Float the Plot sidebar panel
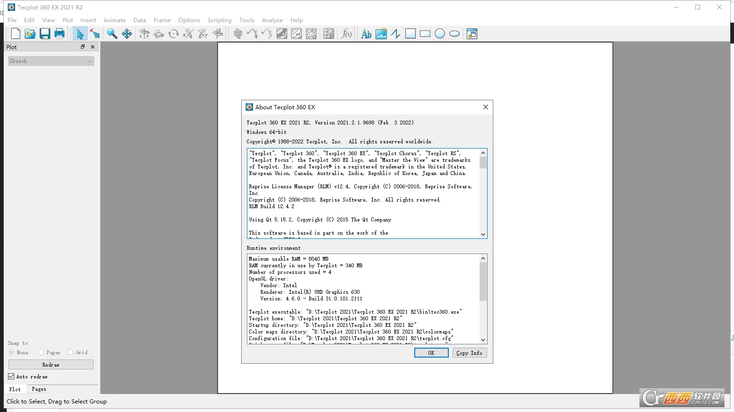This screenshot has width=734, height=412. click(82, 47)
